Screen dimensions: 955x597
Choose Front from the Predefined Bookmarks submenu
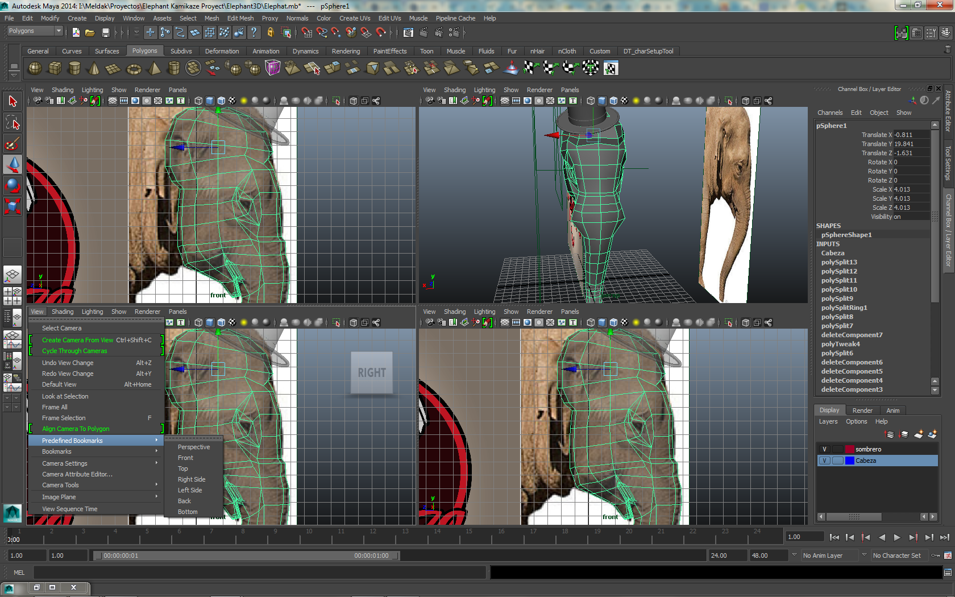coord(185,458)
